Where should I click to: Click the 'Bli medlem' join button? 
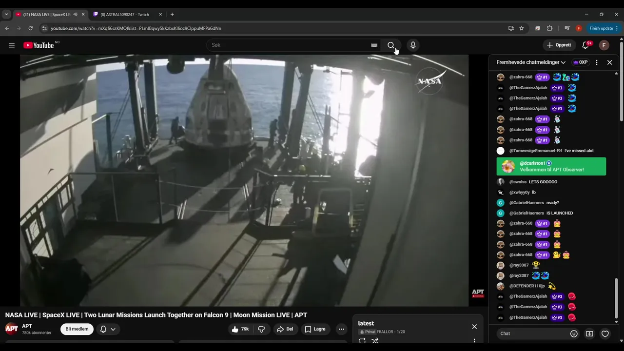(77, 329)
